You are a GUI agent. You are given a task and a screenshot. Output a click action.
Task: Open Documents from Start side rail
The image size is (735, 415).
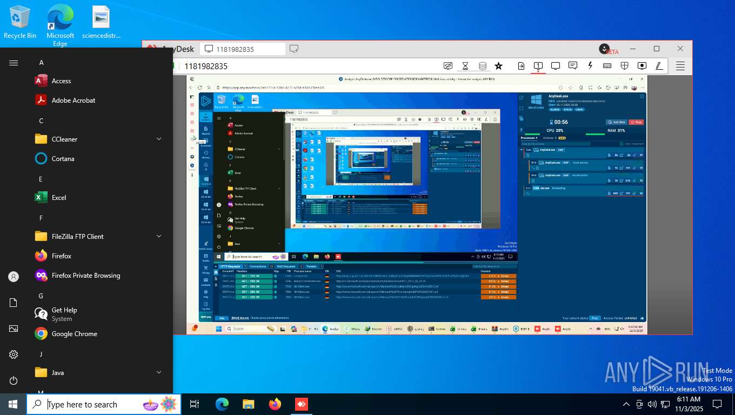pos(14,303)
